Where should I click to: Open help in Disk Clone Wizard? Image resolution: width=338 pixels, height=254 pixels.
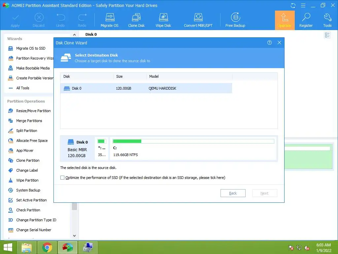269,43
